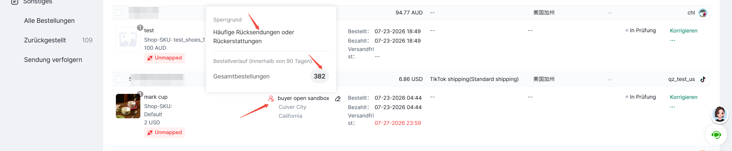Click the chl store avatar icon
732x151 pixels.
pyautogui.click(x=703, y=13)
